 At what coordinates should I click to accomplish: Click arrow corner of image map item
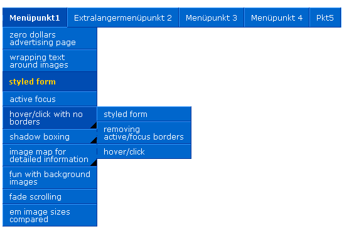point(94,163)
